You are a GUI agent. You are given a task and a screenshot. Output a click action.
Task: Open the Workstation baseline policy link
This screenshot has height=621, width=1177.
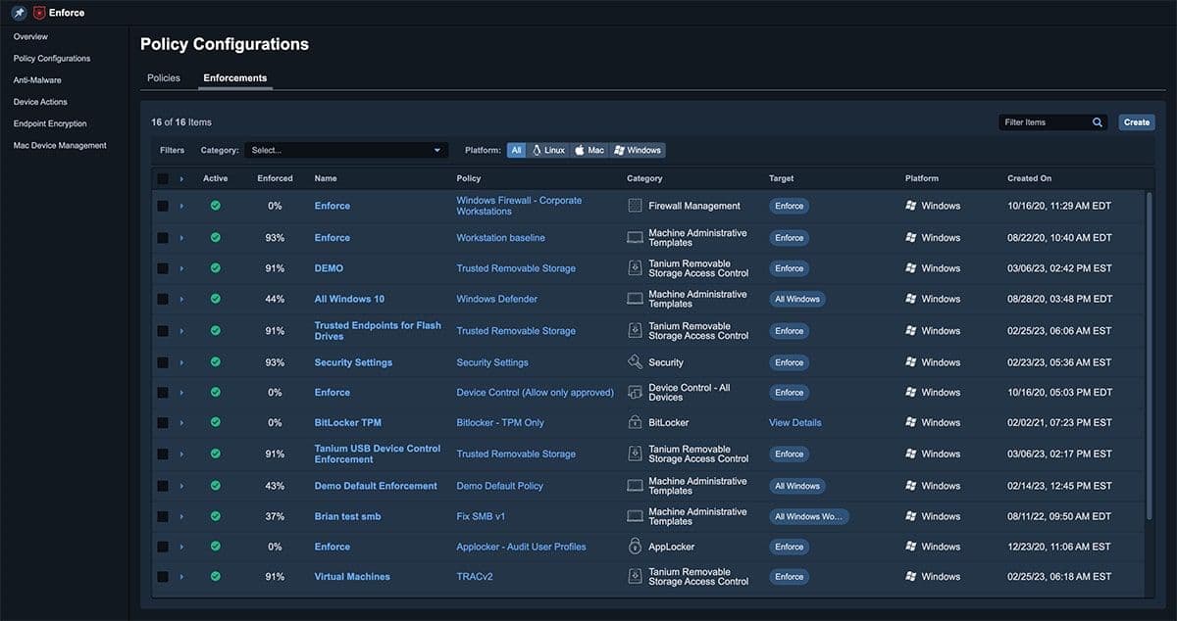pyautogui.click(x=500, y=238)
